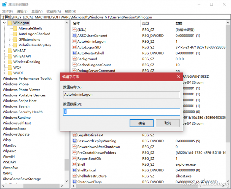Click the ReportBootOk value icon
This screenshot has height=189, width=231.
pos(75,159)
